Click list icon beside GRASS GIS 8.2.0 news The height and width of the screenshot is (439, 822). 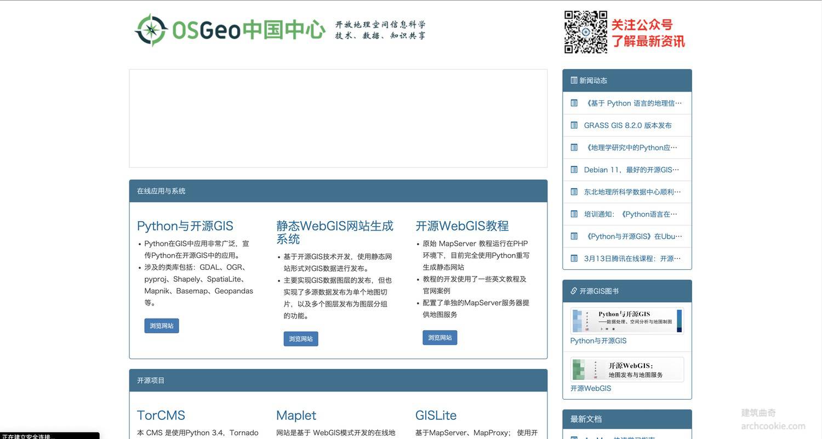[574, 125]
